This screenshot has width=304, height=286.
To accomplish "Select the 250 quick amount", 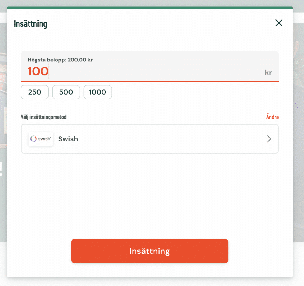I will click(x=35, y=92).
